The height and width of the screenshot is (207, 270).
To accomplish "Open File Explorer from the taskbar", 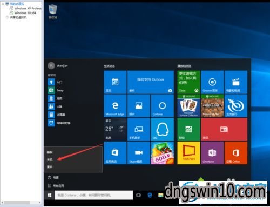I will (161, 195).
